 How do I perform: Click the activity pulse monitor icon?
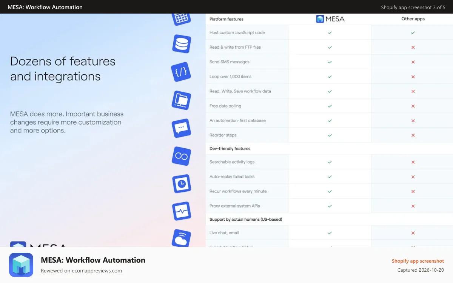point(182,211)
